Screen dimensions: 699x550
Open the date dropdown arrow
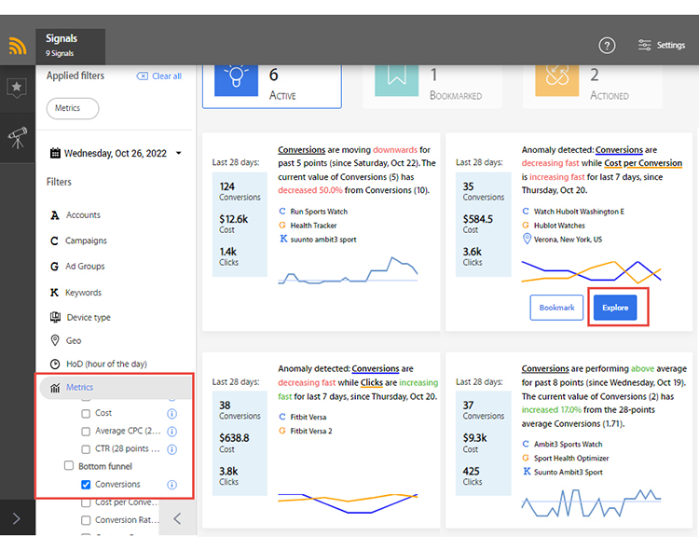pos(179,153)
